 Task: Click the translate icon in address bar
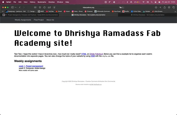(120, 7)
